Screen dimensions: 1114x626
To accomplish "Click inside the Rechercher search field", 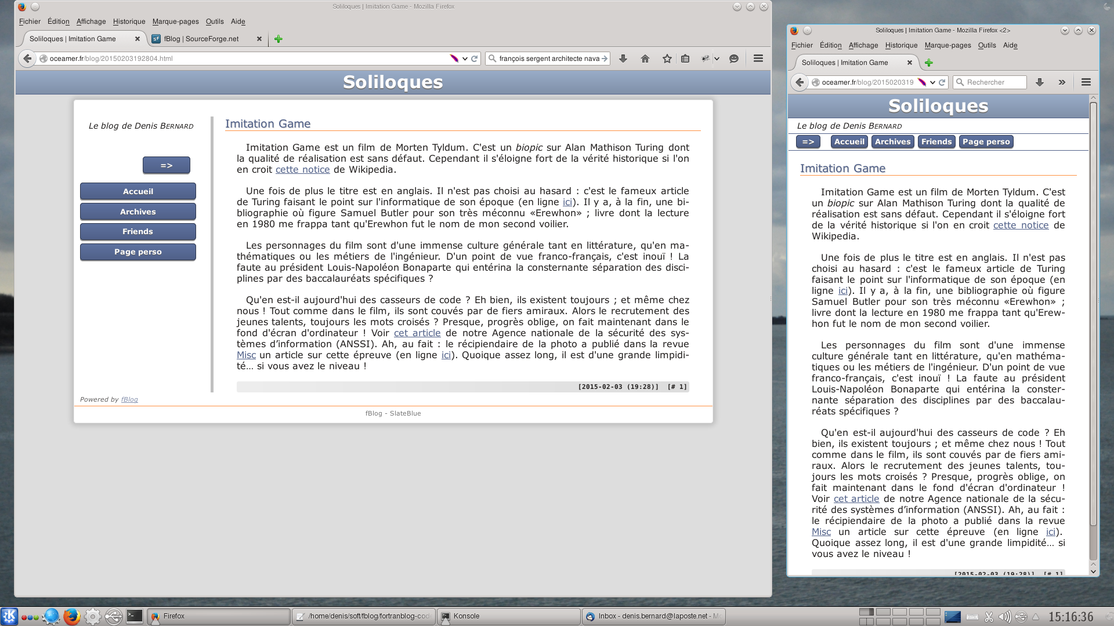I will (992, 82).
